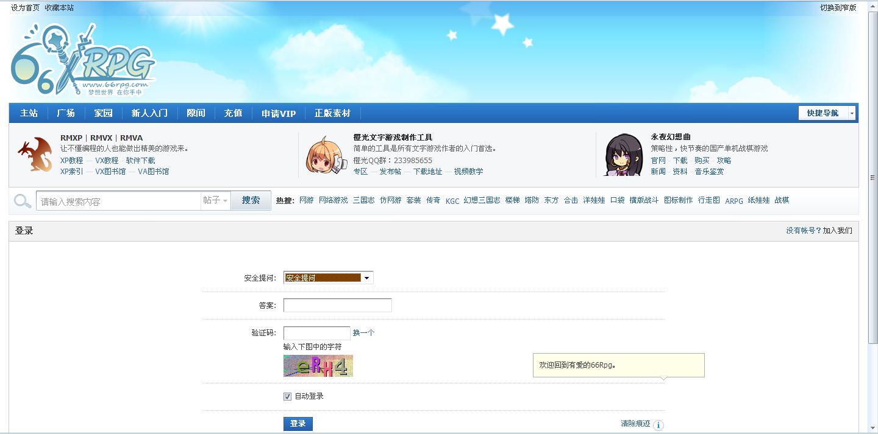The height and width of the screenshot is (434, 878).
Task: Go to the 主站 nav tab
Action: pos(29,113)
